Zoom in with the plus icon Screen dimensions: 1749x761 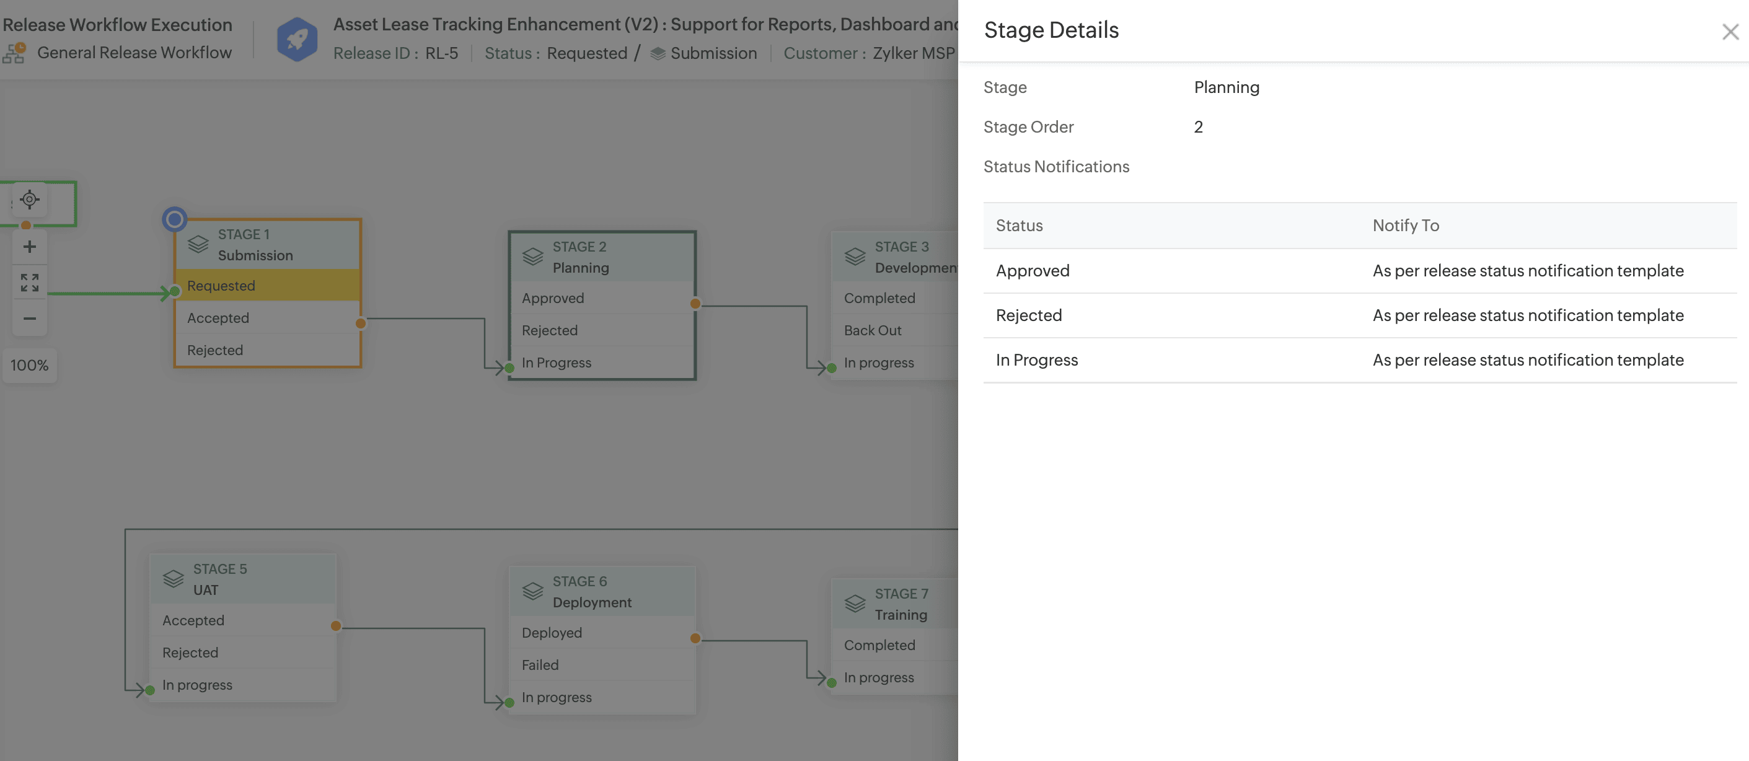29,247
